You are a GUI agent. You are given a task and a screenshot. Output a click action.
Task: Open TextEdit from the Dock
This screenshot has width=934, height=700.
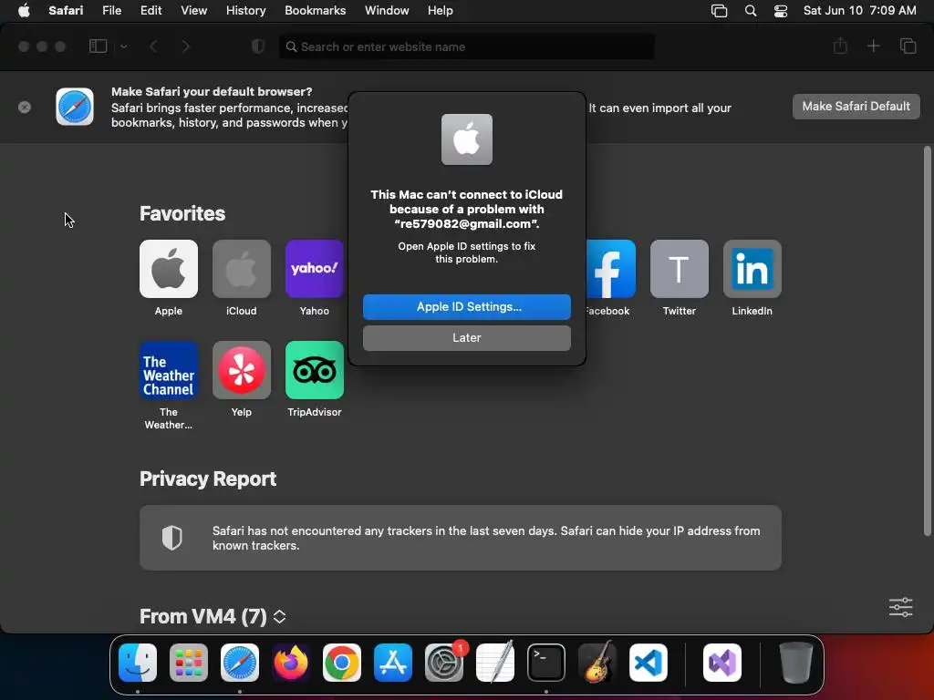coord(495,663)
